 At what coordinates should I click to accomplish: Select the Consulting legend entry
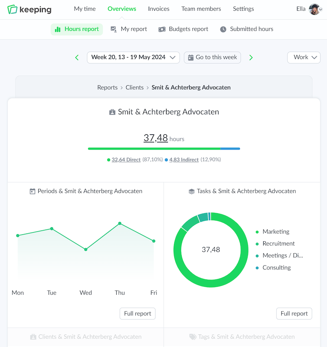(x=273, y=268)
